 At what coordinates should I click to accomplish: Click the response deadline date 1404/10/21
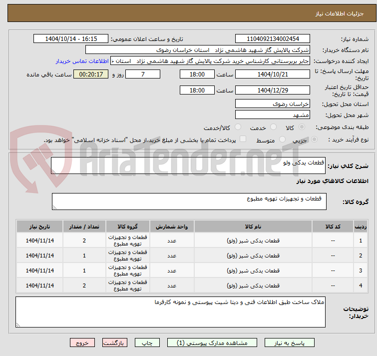click(273, 74)
